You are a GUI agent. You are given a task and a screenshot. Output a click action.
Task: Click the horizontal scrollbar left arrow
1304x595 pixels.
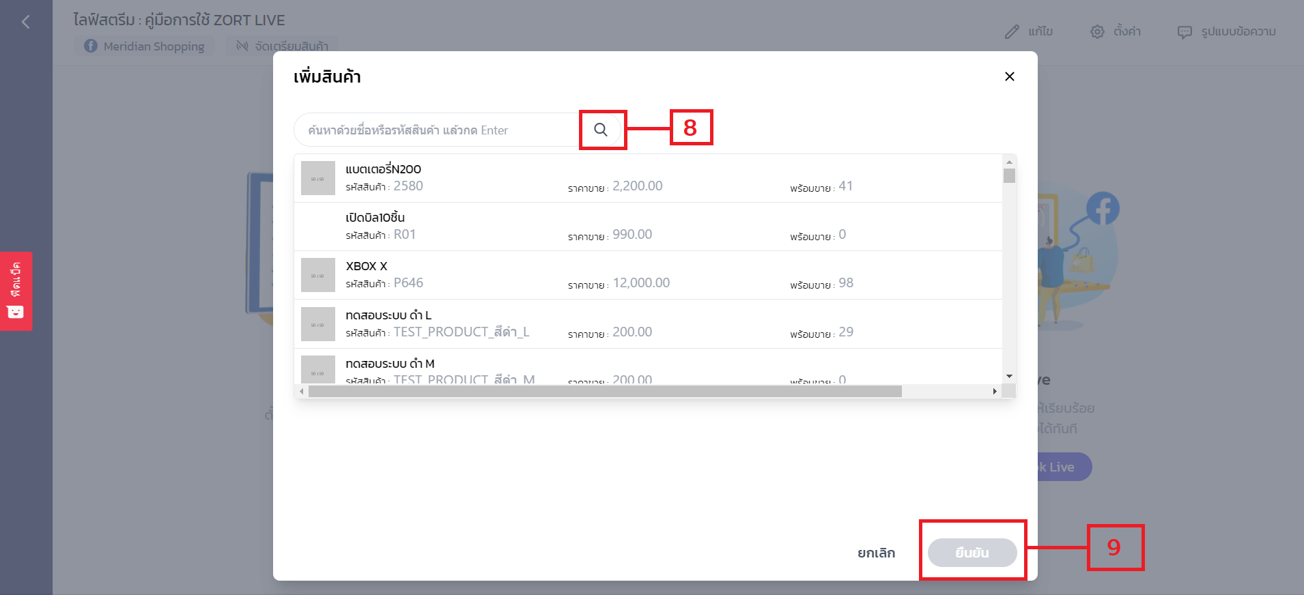coord(302,391)
